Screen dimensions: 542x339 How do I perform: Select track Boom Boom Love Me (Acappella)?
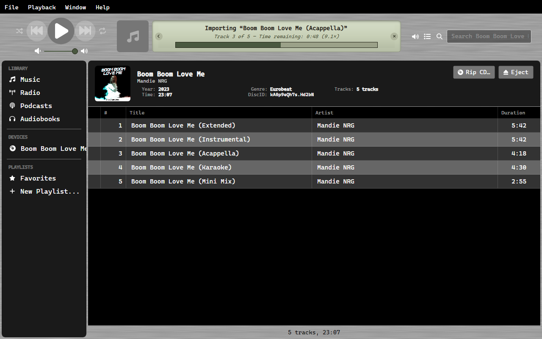(x=315, y=153)
